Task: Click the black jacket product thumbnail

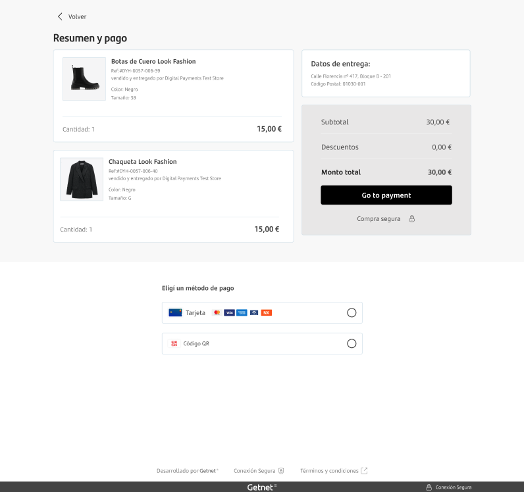Action: click(82, 179)
